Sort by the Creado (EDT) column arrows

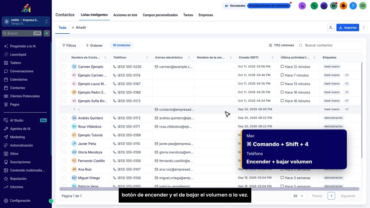click(x=272, y=58)
